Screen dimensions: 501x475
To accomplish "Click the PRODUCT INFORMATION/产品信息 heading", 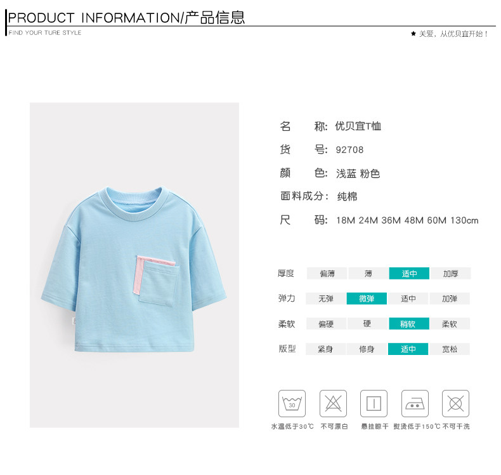I will click(x=127, y=18).
